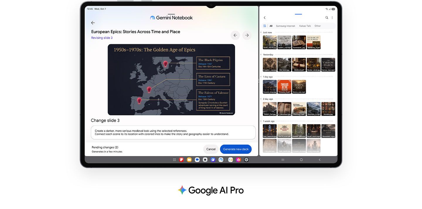Go back using the Gemini Notebook back arrow
The width and height of the screenshot is (422, 209).
(x=93, y=23)
